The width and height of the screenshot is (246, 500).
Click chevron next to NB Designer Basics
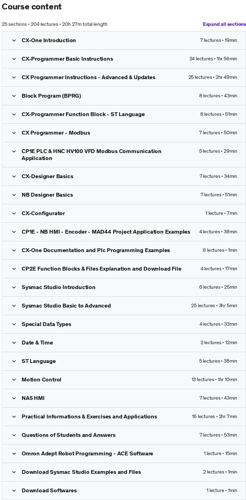coord(14,195)
